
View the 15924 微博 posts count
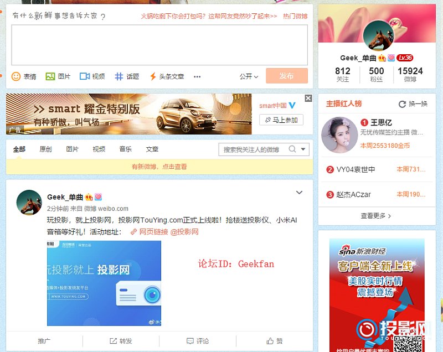click(410, 75)
